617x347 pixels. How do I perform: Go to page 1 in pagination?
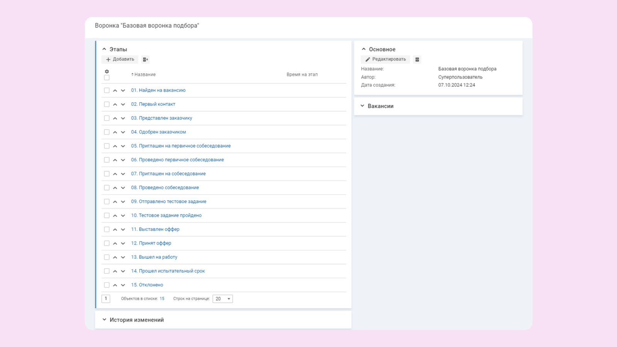pos(106,298)
